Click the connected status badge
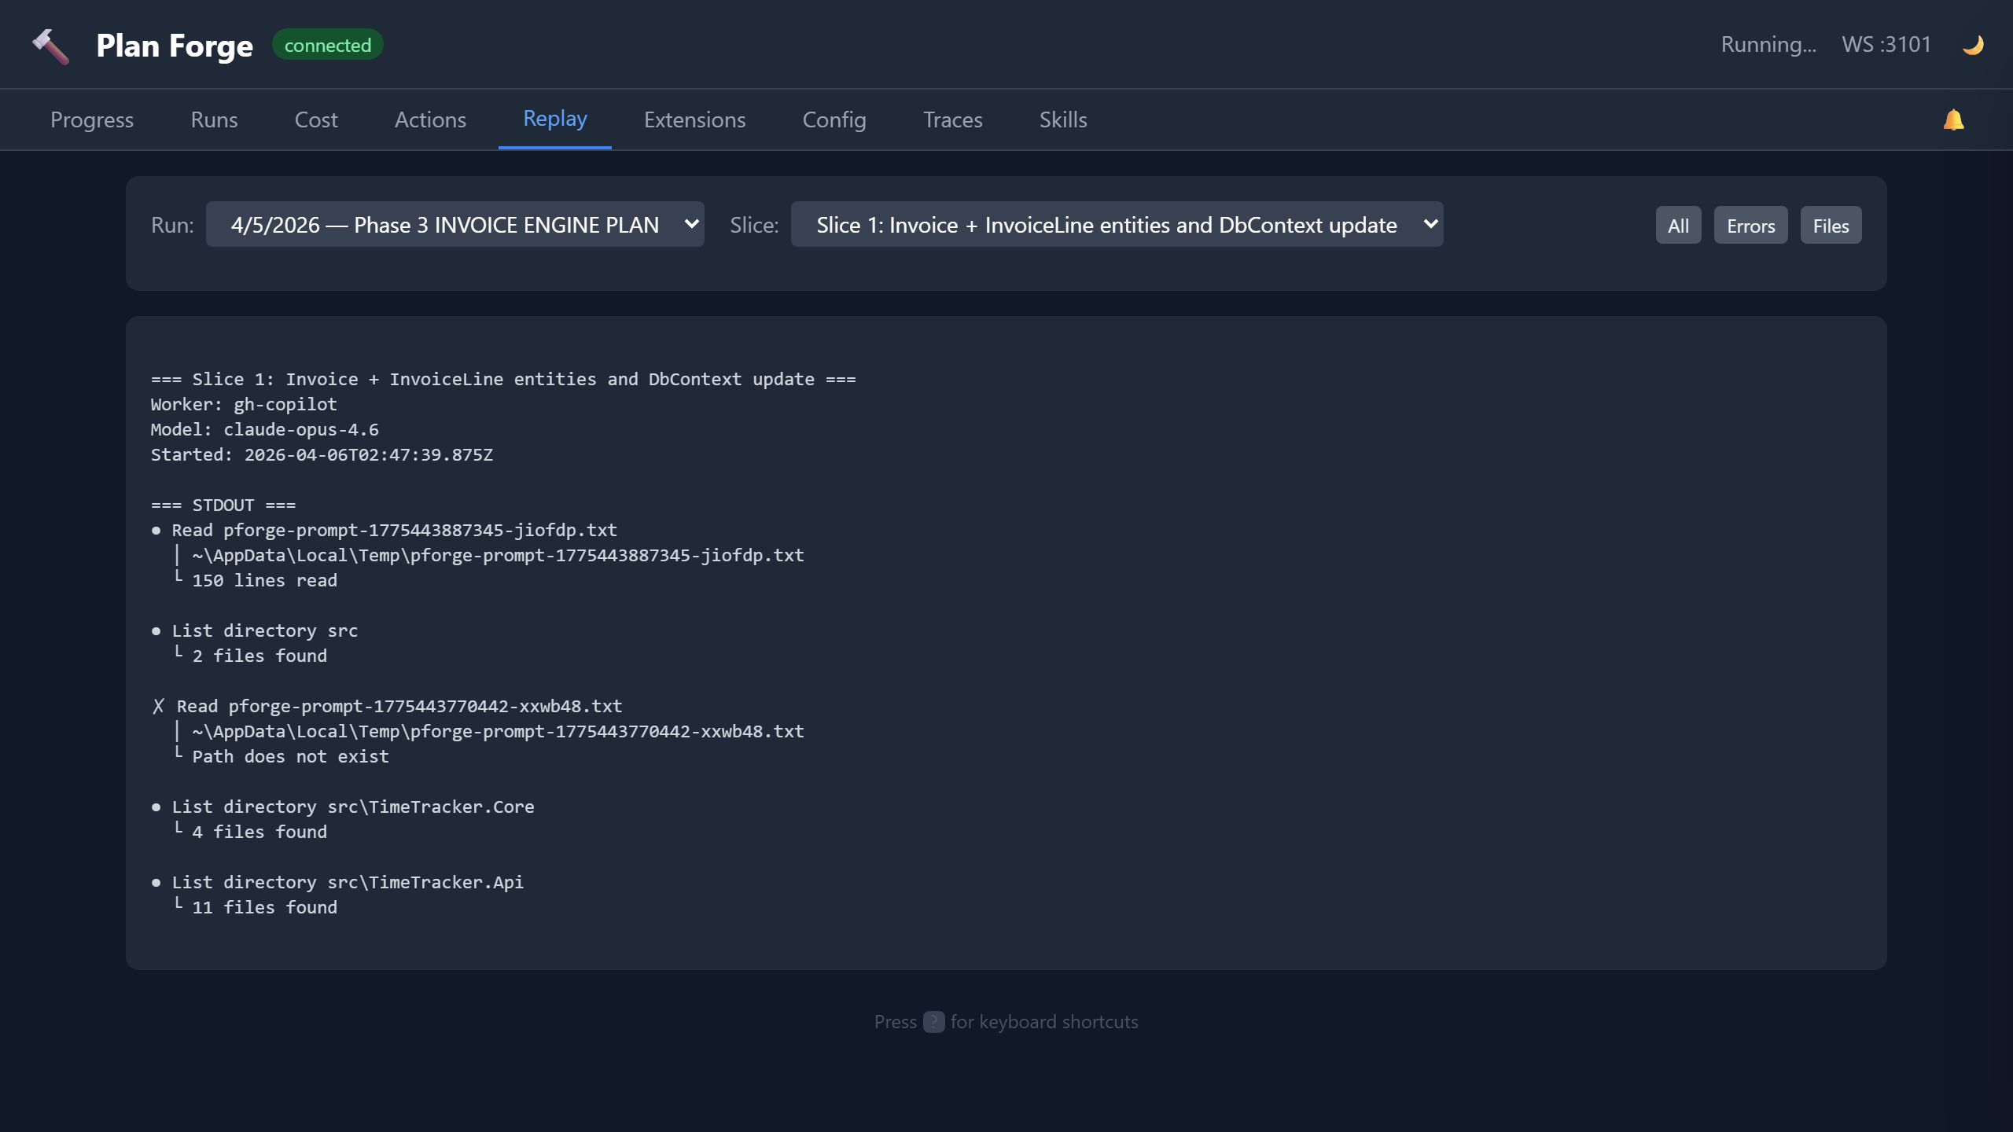The width and height of the screenshot is (2013, 1132). click(x=327, y=45)
